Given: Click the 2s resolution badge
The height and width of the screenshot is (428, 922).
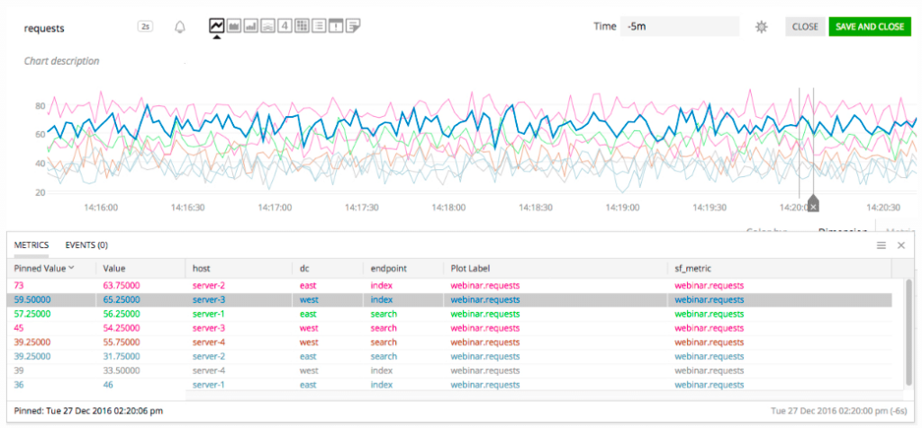Looking at the screenshot, I should (x=146, y=27).
